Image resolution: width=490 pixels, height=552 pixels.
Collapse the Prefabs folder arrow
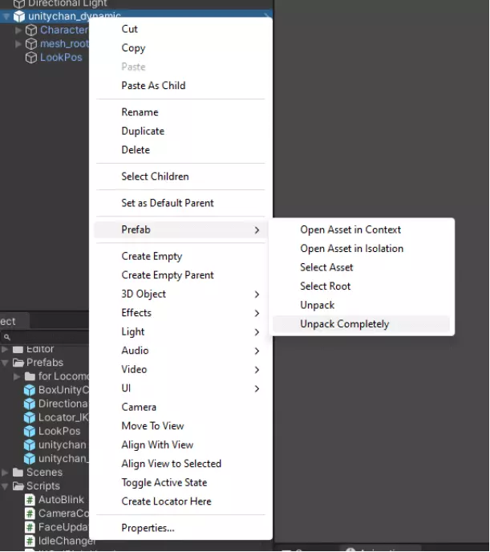click(6, 363)
